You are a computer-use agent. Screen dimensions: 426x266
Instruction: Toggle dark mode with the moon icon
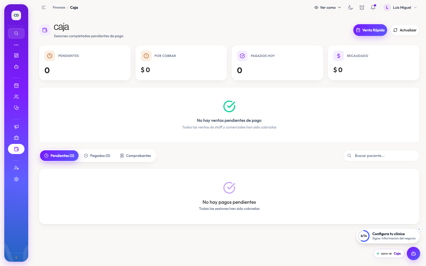(350, 7)
